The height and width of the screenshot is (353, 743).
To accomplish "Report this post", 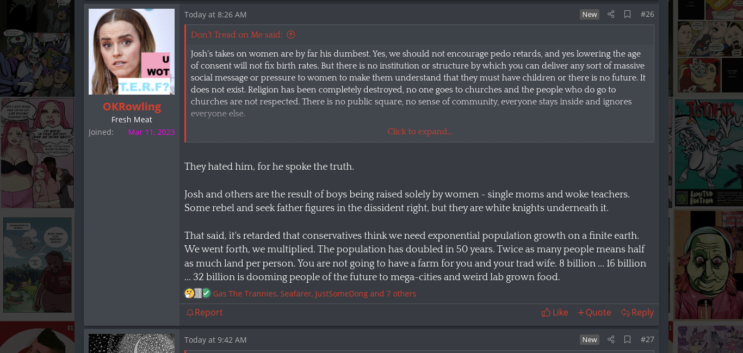I will (205, 312).
